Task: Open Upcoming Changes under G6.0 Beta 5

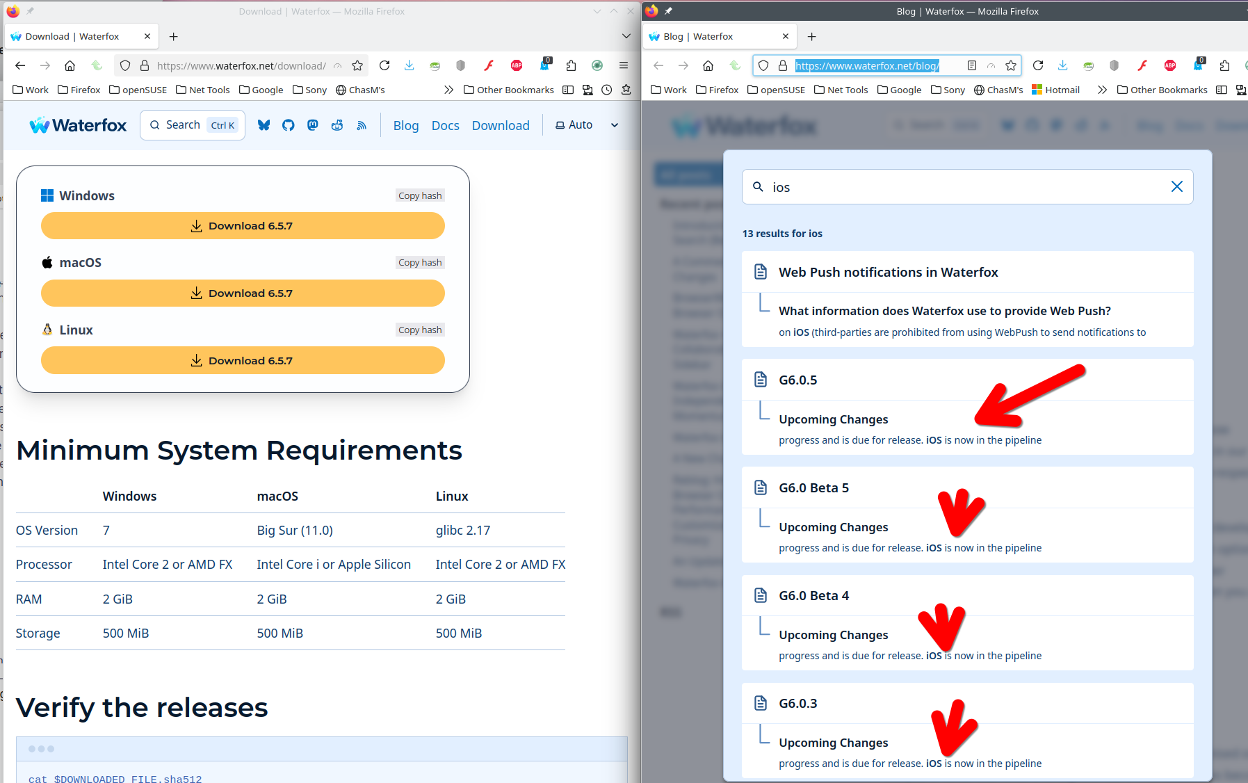Action: point(967,535)
